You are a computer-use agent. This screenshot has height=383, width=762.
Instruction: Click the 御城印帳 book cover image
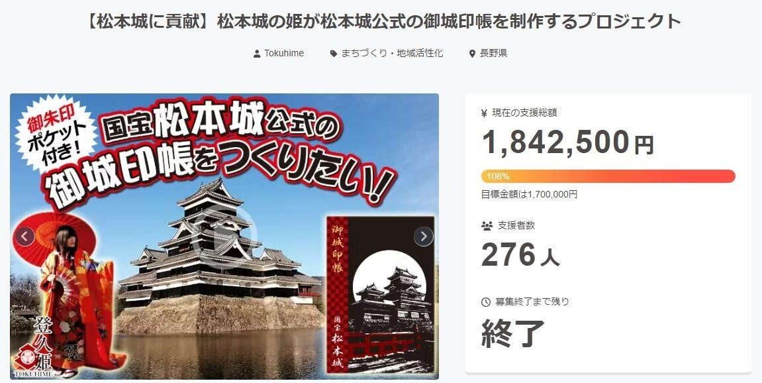click(381, 295)
